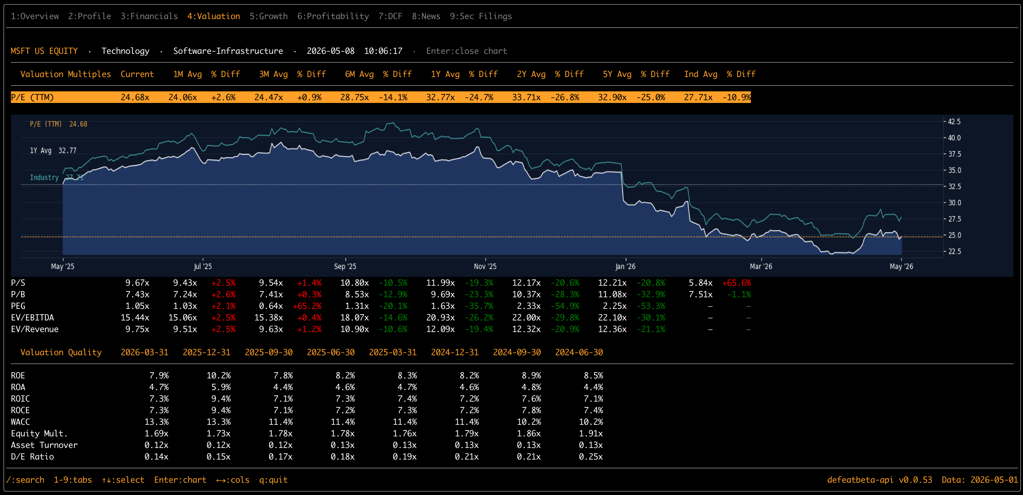This screenshot has width=1023, height=495.
Task: Click the ↑↓:select shortcut hint
Action: [x=123, y=480]
